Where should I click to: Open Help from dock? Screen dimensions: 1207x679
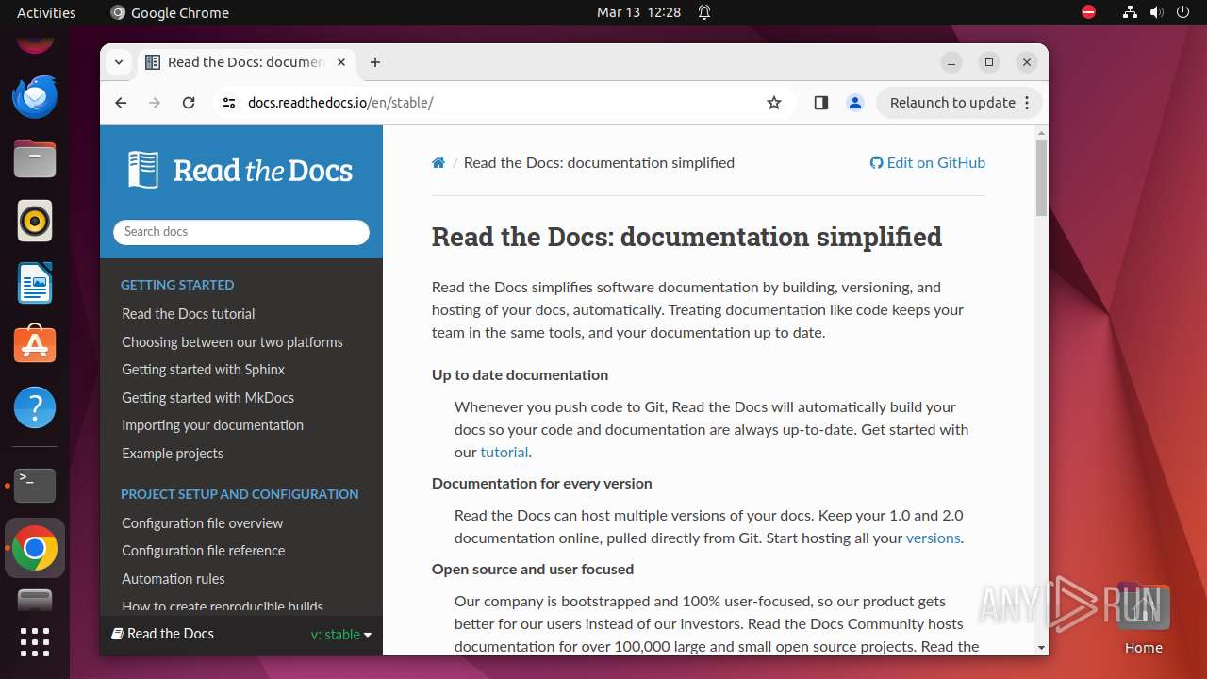coord(35,407)
